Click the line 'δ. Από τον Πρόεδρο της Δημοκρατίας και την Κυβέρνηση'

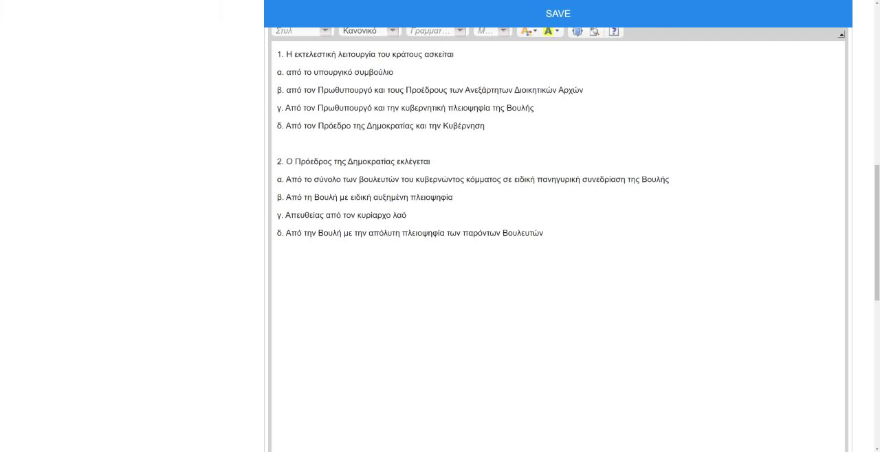tap(380, 126)
